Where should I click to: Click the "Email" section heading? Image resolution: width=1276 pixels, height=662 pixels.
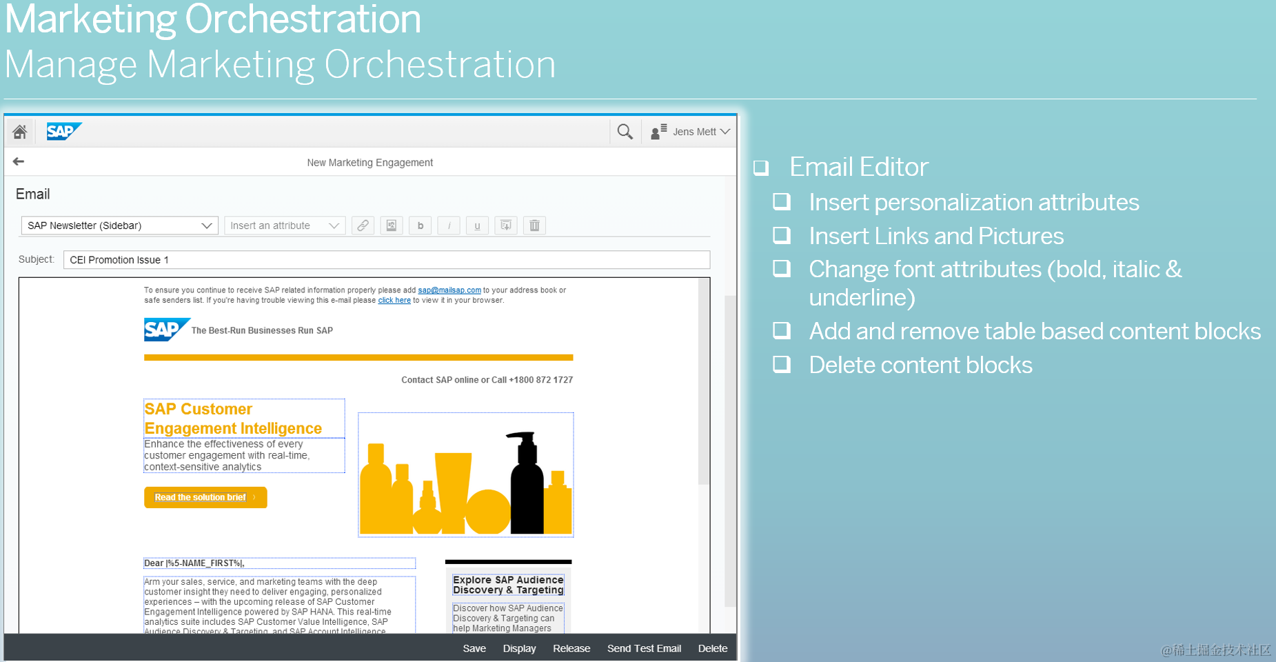[33, 194]
